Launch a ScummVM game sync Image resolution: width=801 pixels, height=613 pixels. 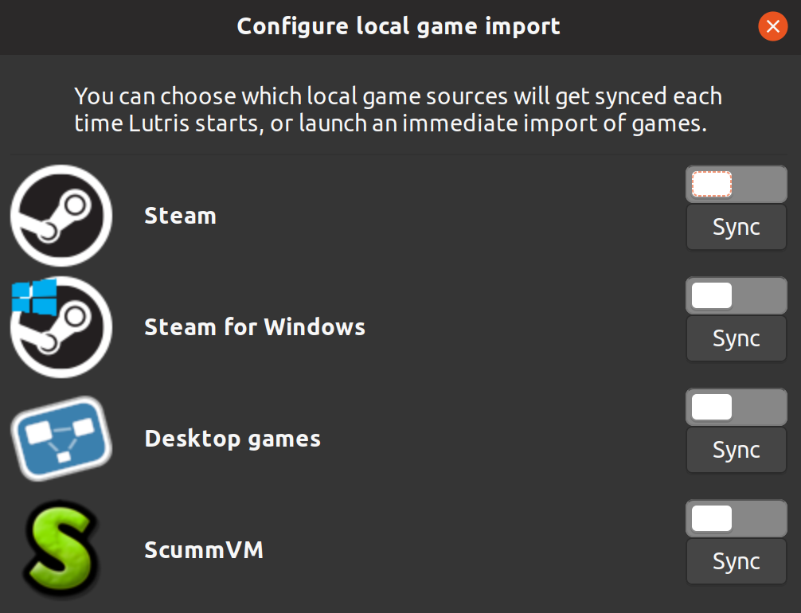(735, 561)
